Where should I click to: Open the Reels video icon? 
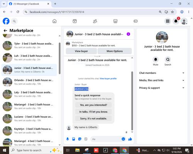click(74, 21)
